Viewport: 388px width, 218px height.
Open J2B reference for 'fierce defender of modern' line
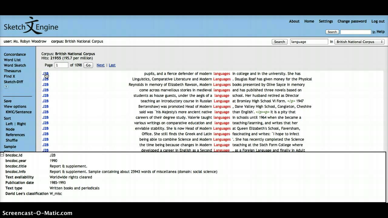tap(45, 74)
